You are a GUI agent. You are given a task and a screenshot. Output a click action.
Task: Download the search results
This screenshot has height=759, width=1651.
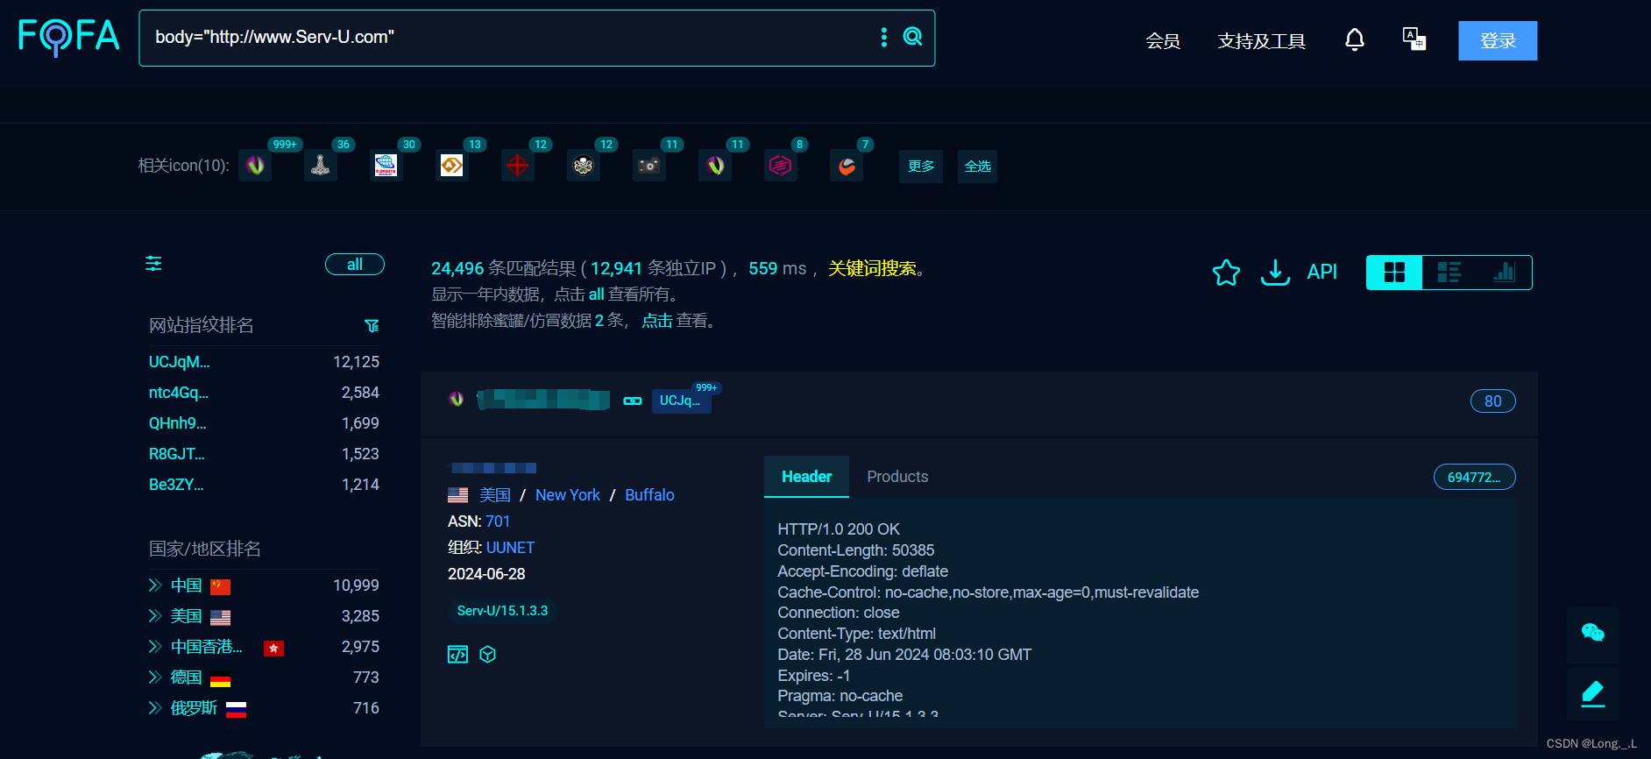(1275, 273)
